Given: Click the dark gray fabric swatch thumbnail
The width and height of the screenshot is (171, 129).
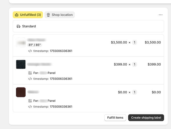Looking at the screenshot, I should [x=21, y=64].
